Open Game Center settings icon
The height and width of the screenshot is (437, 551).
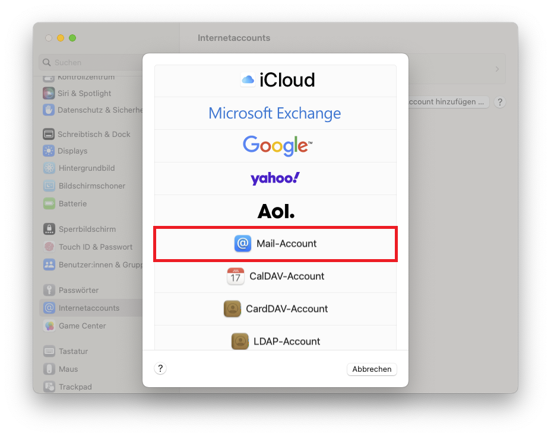pyautogui.click(x=49, y=326)
